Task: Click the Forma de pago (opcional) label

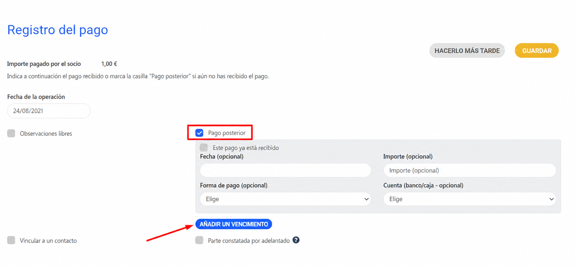Action: pos(234,186)
